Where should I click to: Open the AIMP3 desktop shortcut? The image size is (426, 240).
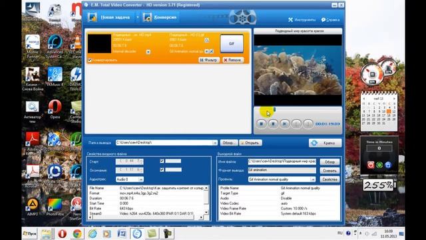coord(33,207)
